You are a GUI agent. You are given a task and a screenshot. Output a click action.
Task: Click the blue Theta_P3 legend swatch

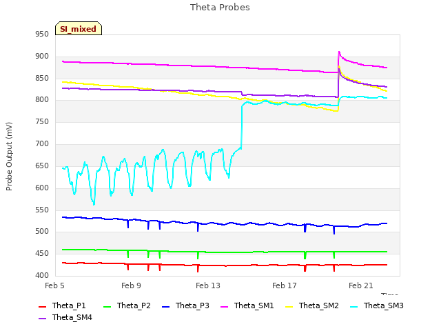click(x=165, y=306)
